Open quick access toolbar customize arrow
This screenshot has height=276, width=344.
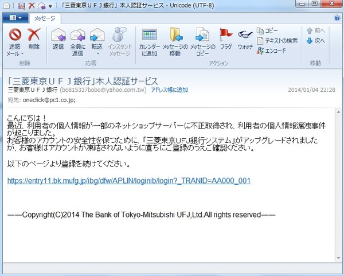[x=50, y=6]
